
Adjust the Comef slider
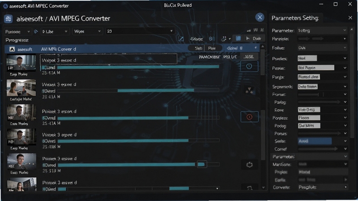coord(318,149)
